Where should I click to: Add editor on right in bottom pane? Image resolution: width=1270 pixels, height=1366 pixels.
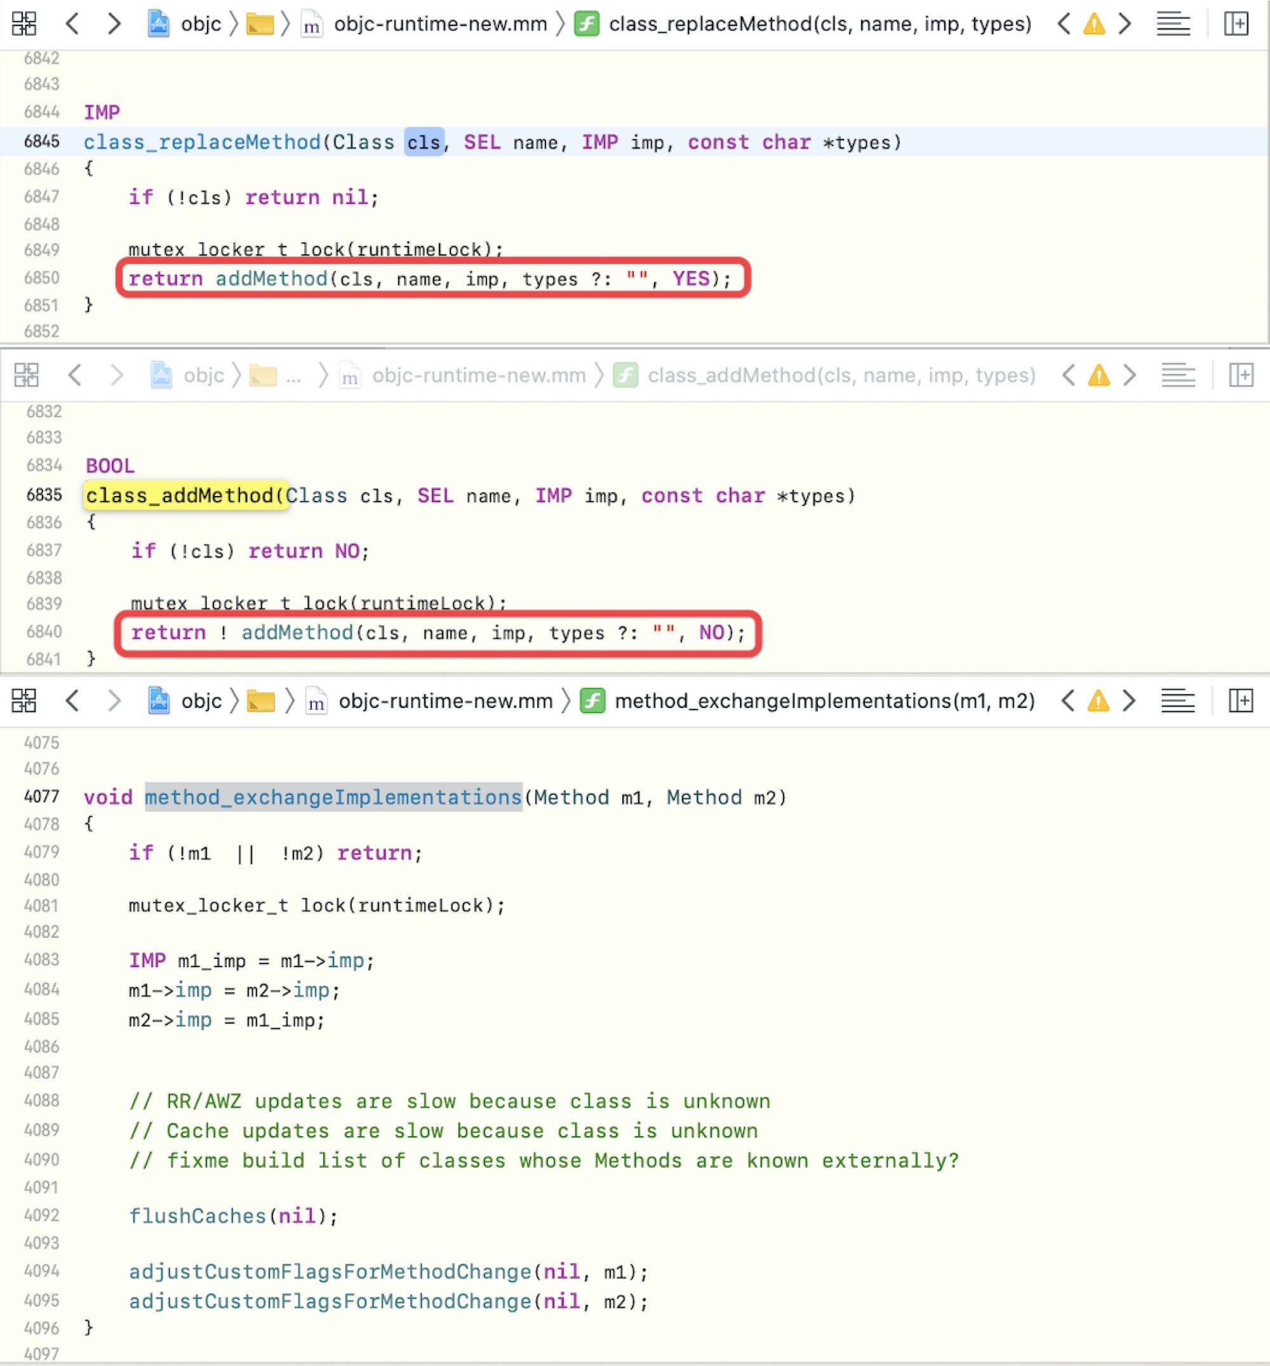[x=1240, y=701]
